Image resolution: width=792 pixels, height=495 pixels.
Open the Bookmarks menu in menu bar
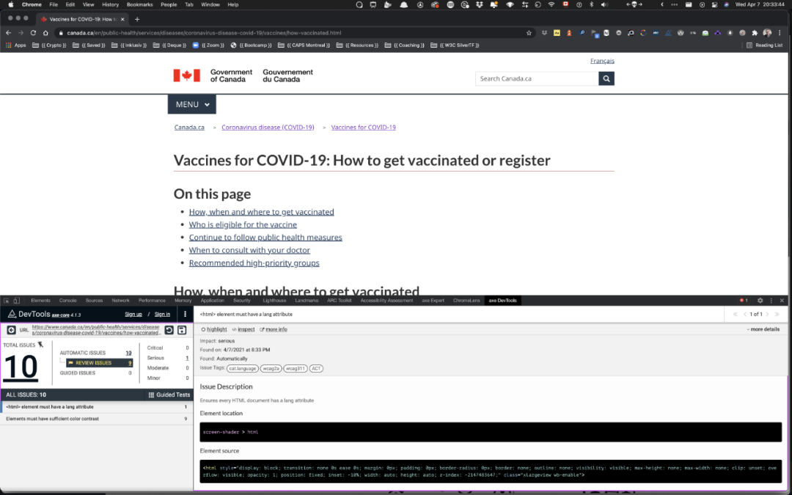pos(139,4)
